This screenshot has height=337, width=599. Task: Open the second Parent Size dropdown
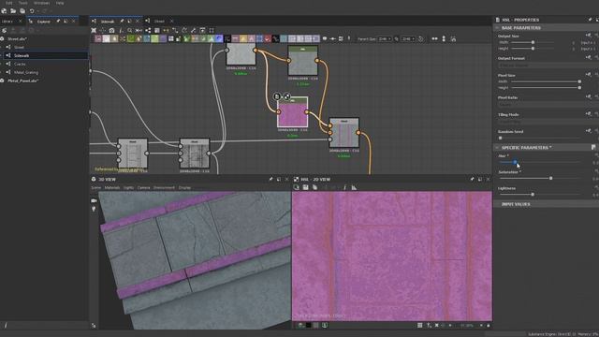[408, 38]
